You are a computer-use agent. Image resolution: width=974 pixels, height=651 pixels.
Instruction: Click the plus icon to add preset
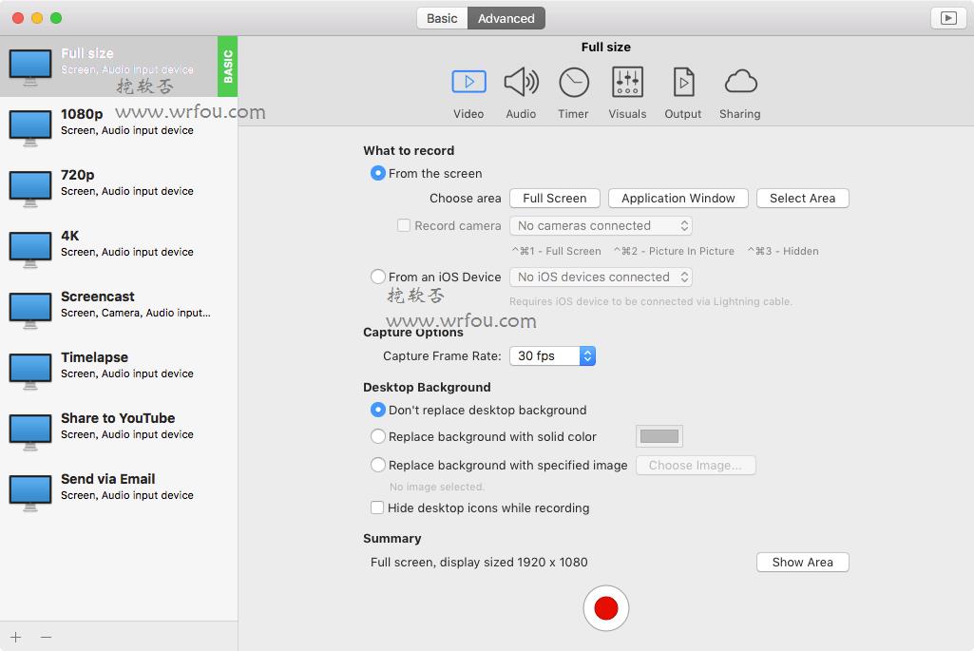[16, 637]
